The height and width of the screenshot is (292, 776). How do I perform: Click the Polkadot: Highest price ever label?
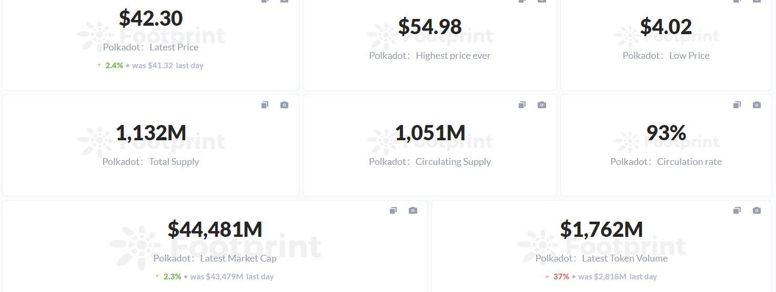click(430, 56)
